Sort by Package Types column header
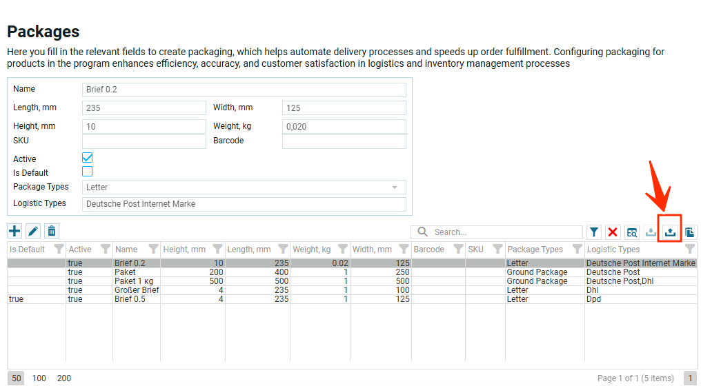 coord(535,250)
